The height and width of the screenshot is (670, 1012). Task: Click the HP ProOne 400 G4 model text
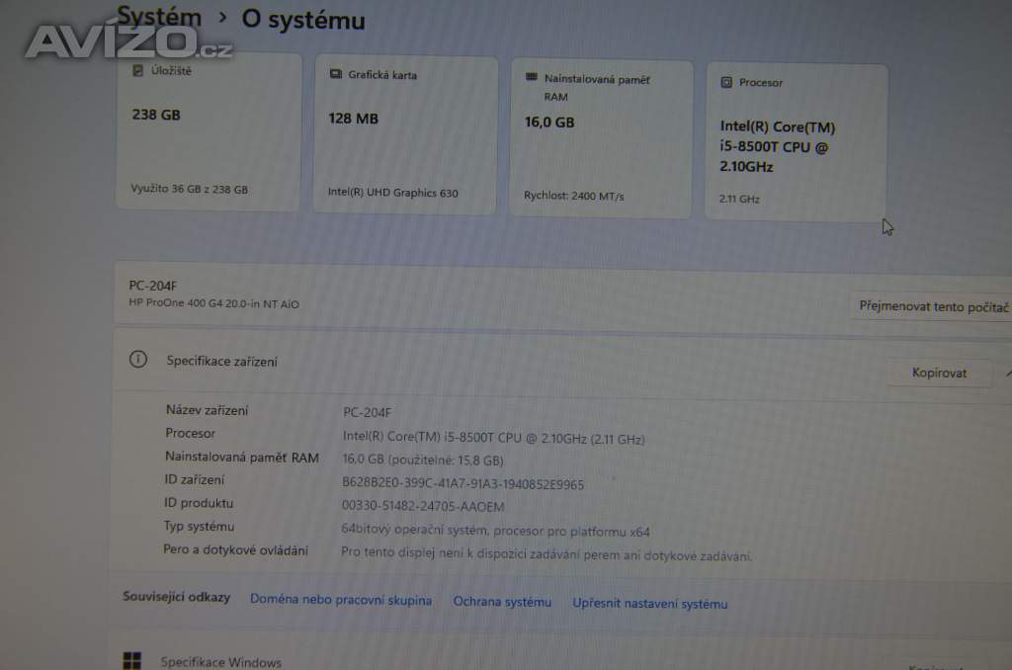pyautogui.click(x=213, y=303)
